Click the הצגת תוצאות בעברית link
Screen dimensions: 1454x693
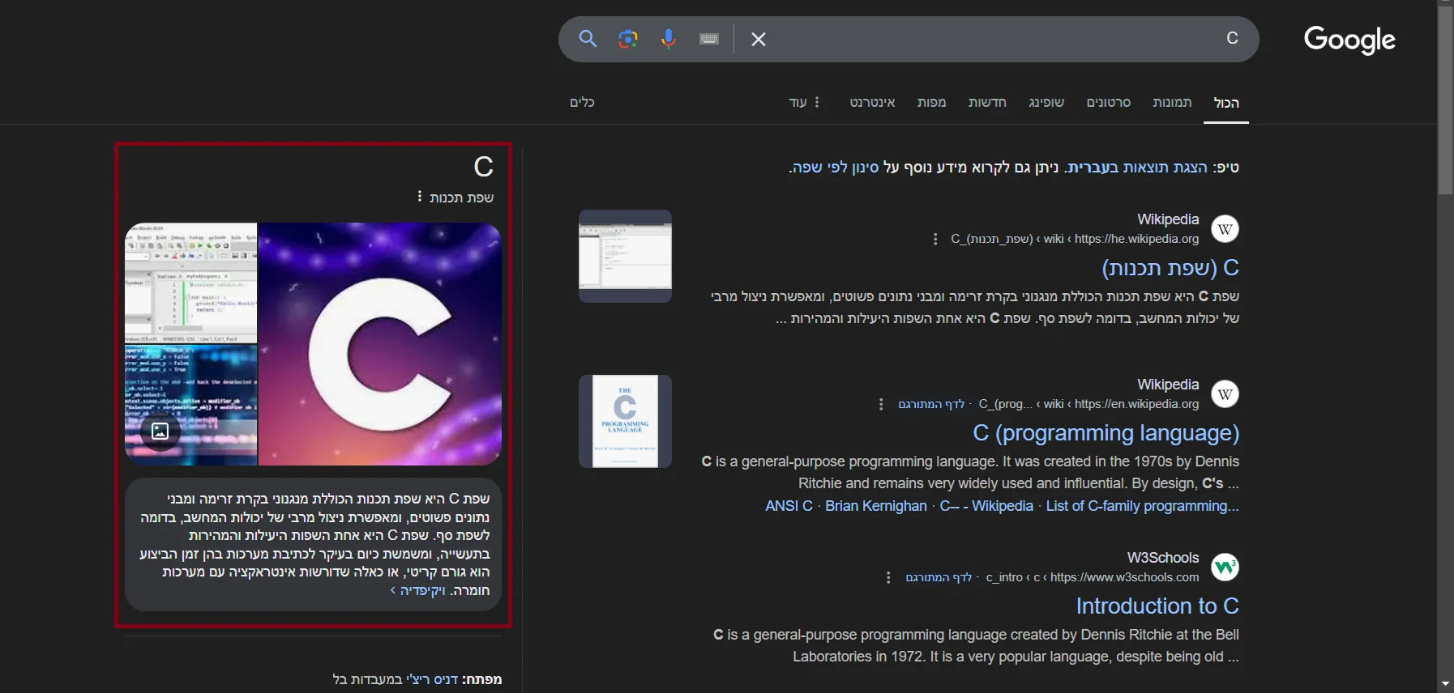(x=1137, y=168)
